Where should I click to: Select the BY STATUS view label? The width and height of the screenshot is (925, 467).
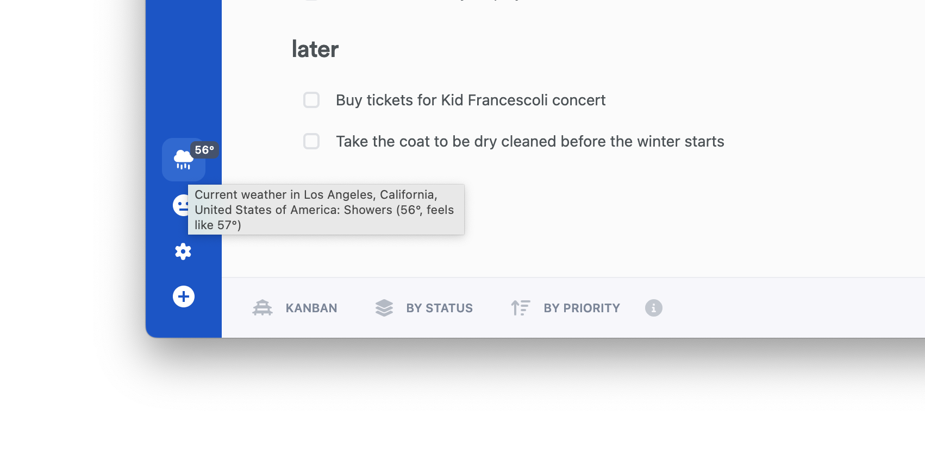439,308
